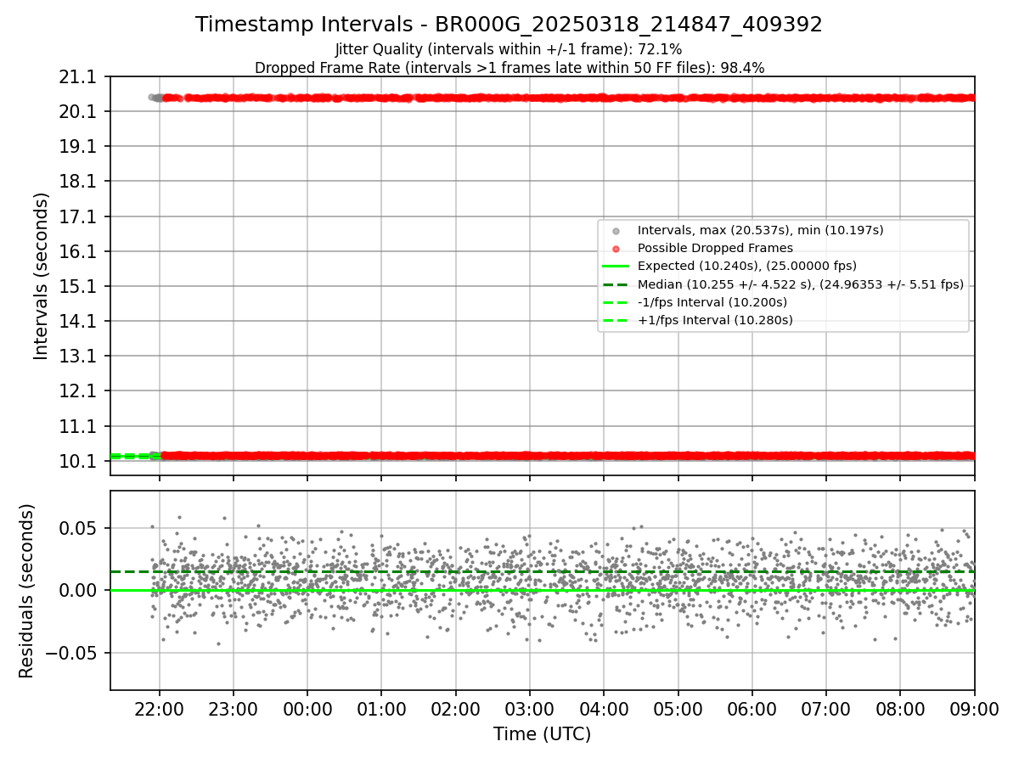Select the "Dropped Frame Rate" 98.4% subtitle line
1019x764 pixels.
click(509, 67)
